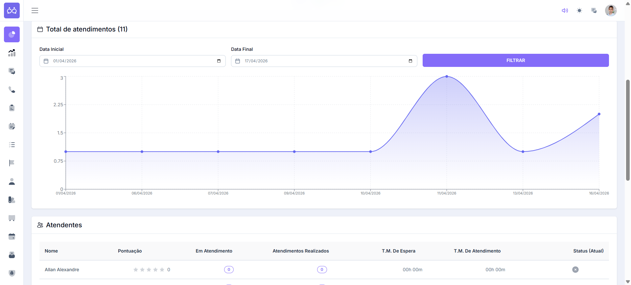This screenshot has height=285, width=631.
Task: Open the calendar icon in the sidebar
Action: (12, 236)
